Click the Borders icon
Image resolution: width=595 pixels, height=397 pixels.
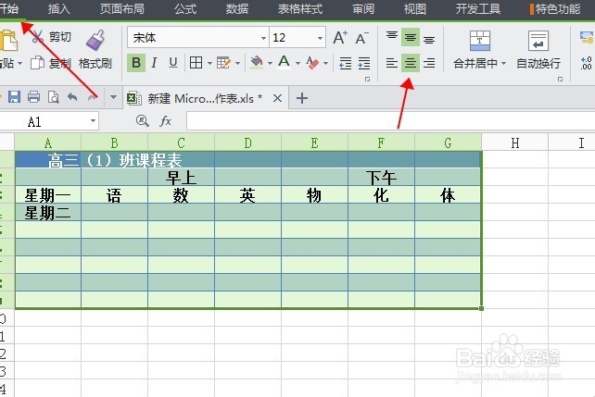click(x=196, y=63)
